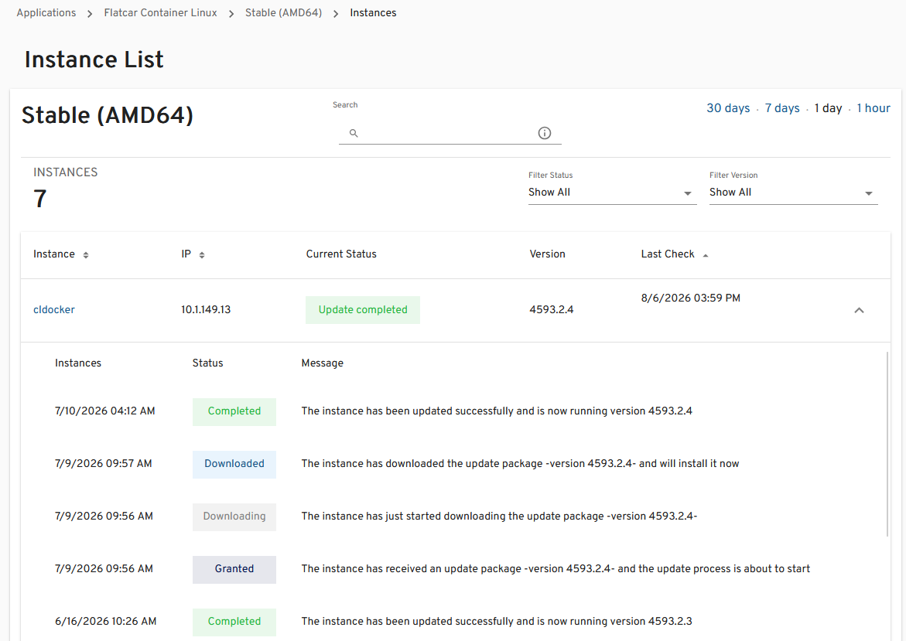Click timestamp 6/16/2026 10:26 AM
906x641 pixels.
tap(106, 622)
